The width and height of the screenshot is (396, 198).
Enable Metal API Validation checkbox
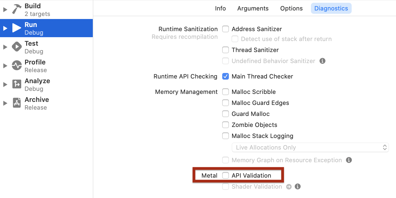226,175
